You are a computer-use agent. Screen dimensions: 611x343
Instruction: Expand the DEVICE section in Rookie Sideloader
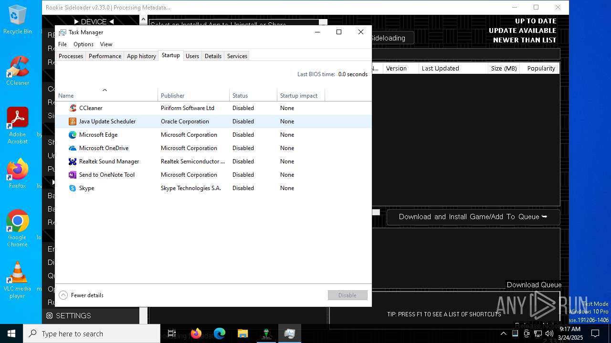click(x=94, y=21)
